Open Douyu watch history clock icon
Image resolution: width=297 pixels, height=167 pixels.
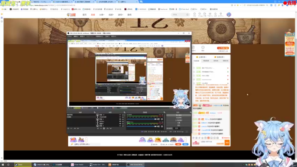pos(195,14)
